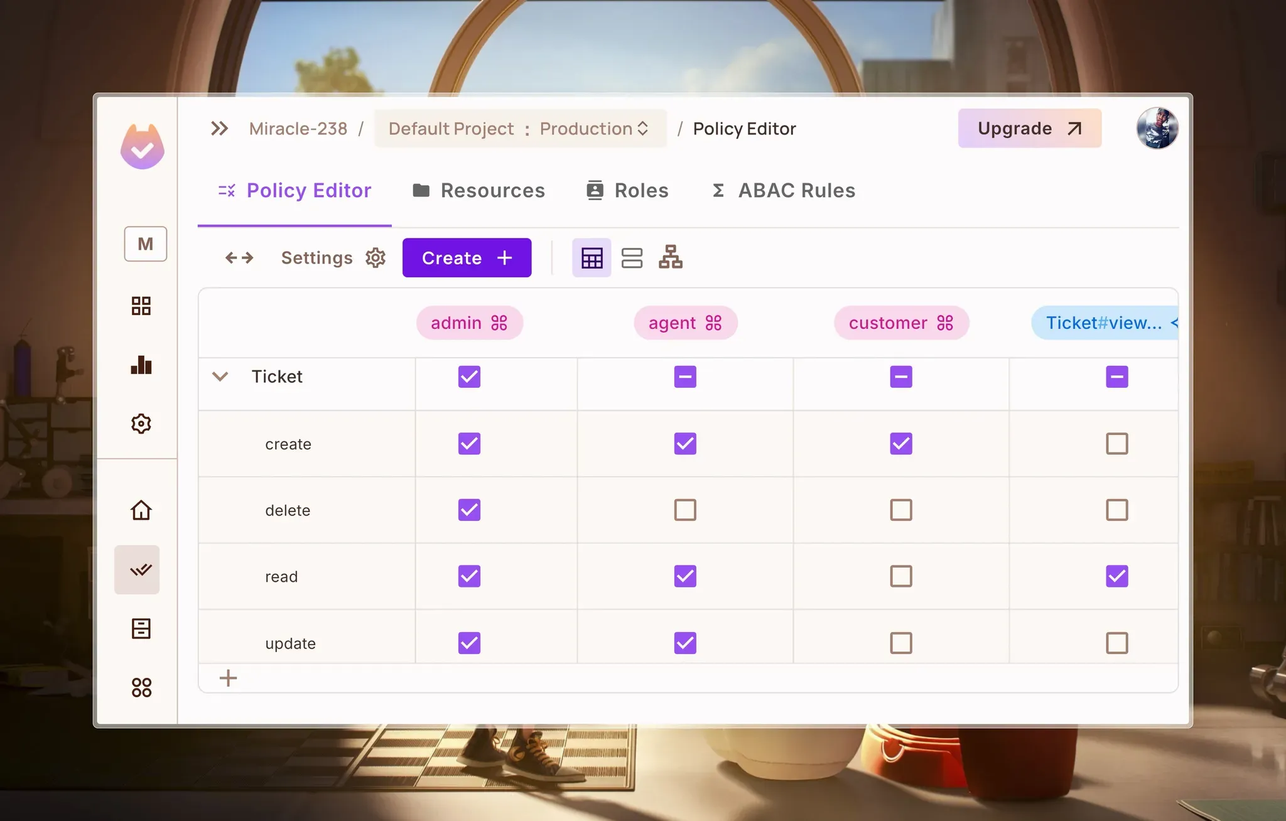This screenshot has width=1286, height=821.
Task: Open the bar chart analytics sidebar icon
Action: 141,365
